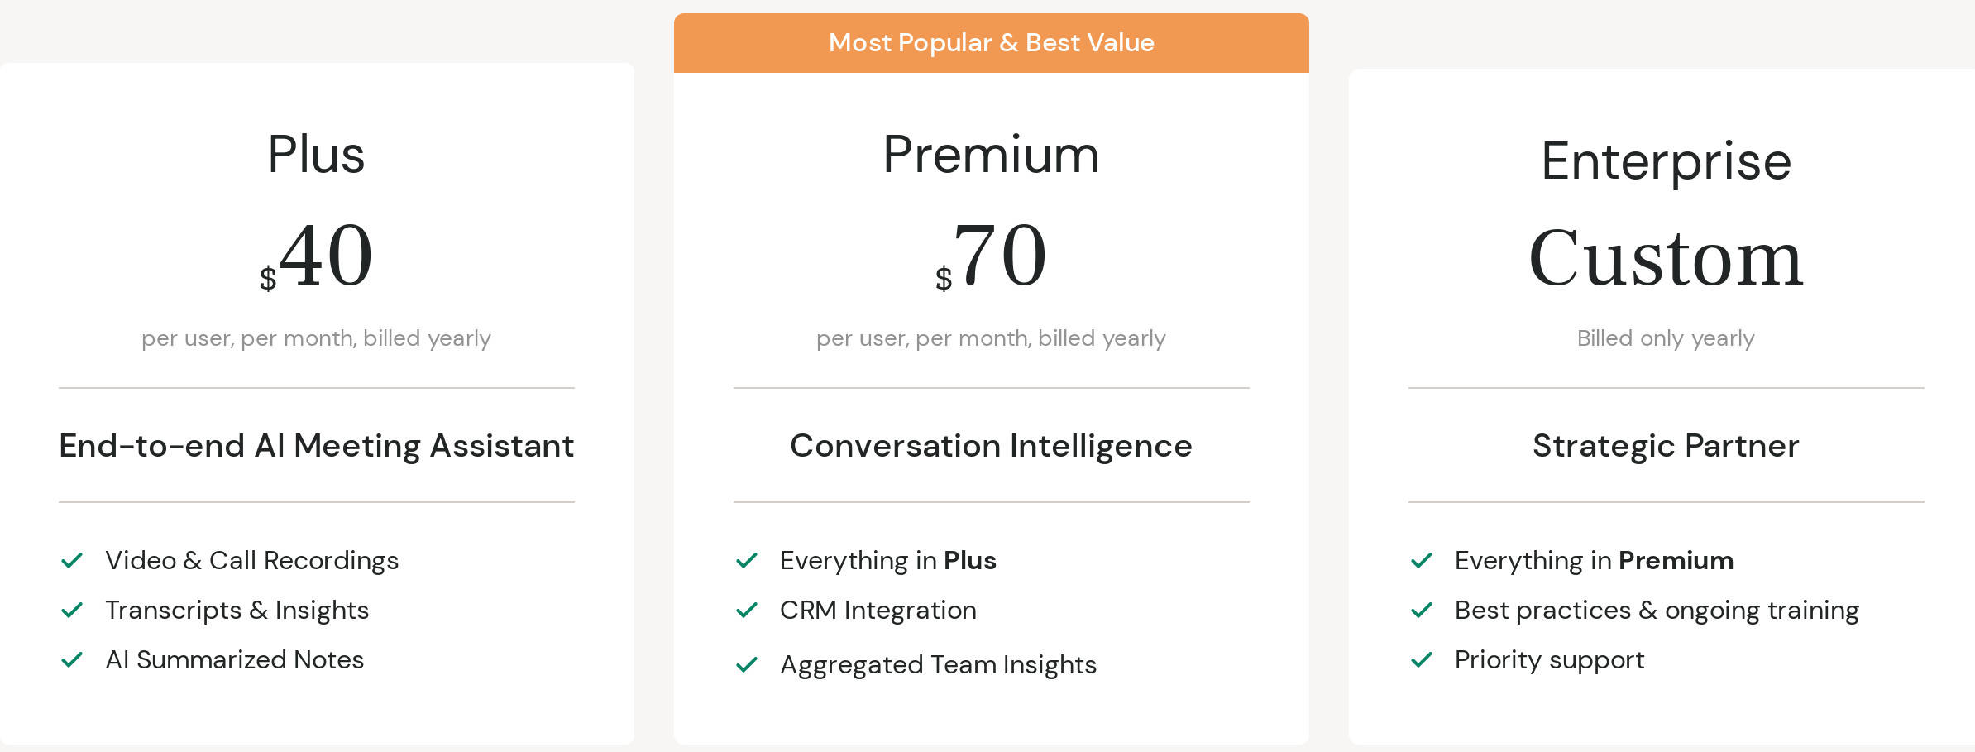Click the bold Premium text in Enterprise features
Viewport: 1975px width, 752px height.
(x=1676, y=561)
